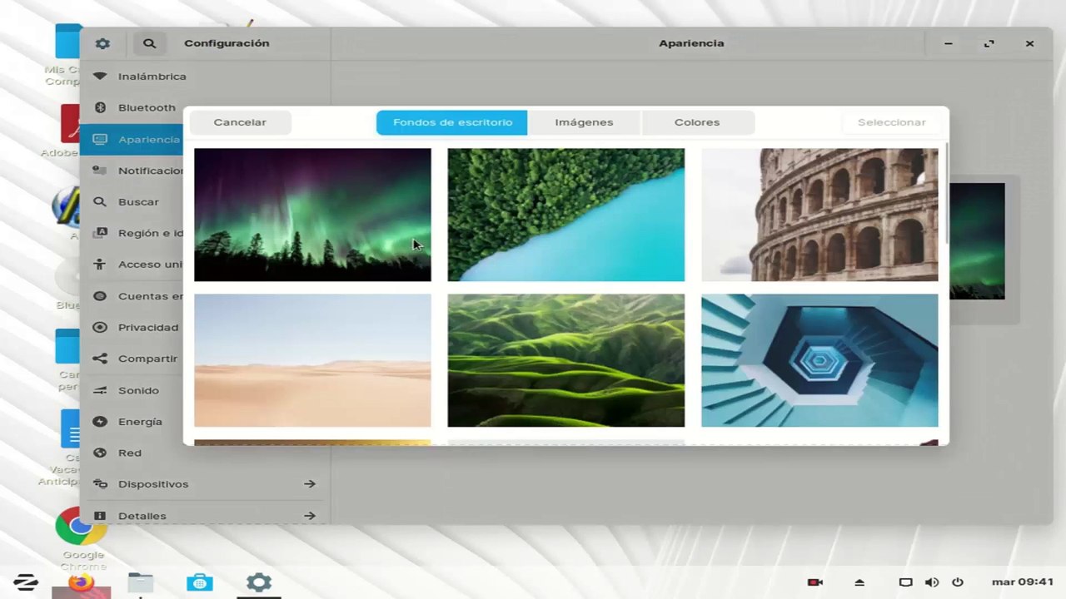Click the eject icon in the system tray
This screenshot has width=1066, height=599.
click(x=859, y=582)
